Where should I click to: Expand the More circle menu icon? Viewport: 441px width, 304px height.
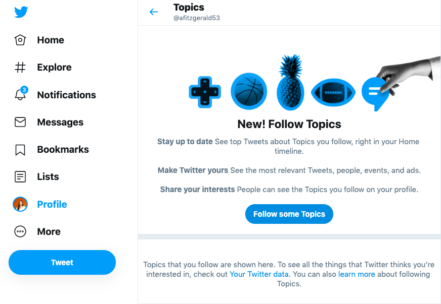click(20, 231)
